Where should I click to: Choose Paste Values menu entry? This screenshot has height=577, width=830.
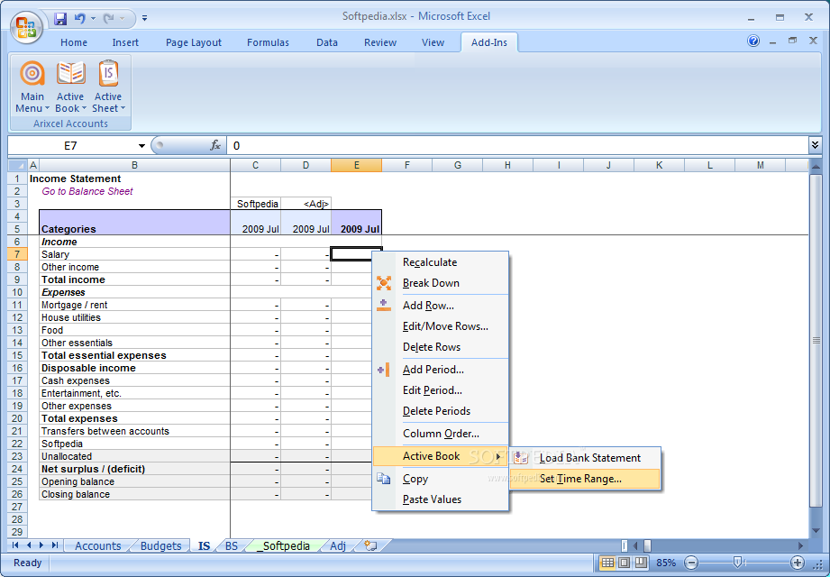tap(432, 499)
